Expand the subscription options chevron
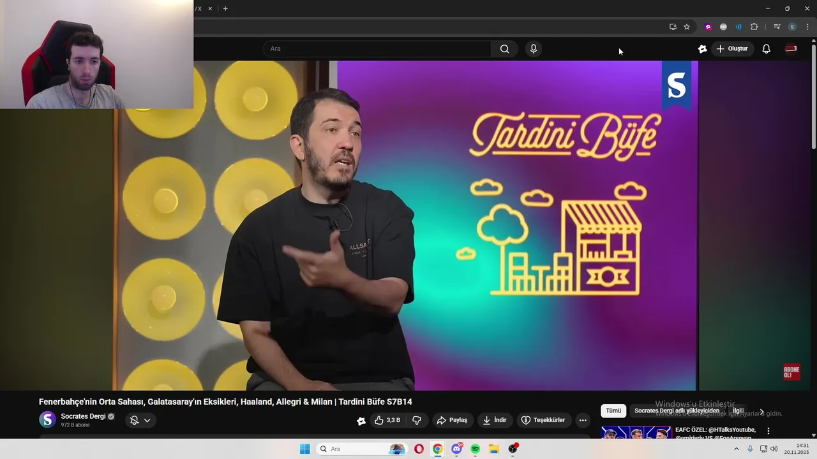Image resolution: width=817 pixels, height=459 pixels. coord(147,420)
